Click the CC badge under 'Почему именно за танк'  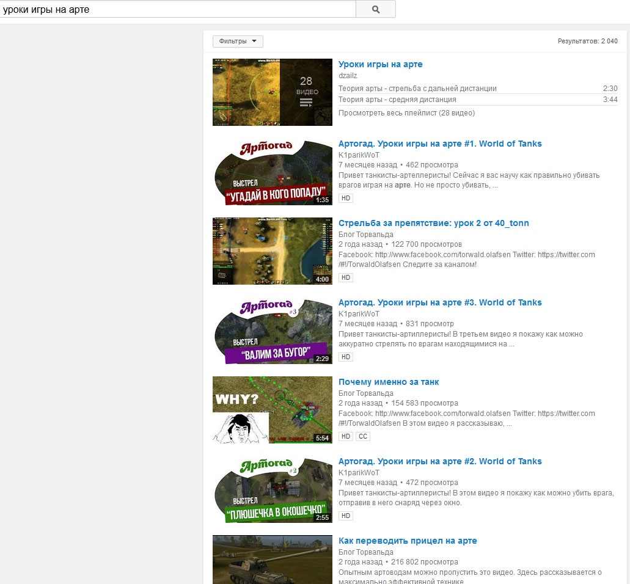(x=363, y=437)
